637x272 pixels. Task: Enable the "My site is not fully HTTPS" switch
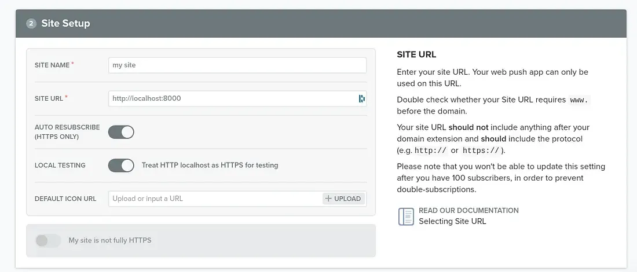point(48,240)
